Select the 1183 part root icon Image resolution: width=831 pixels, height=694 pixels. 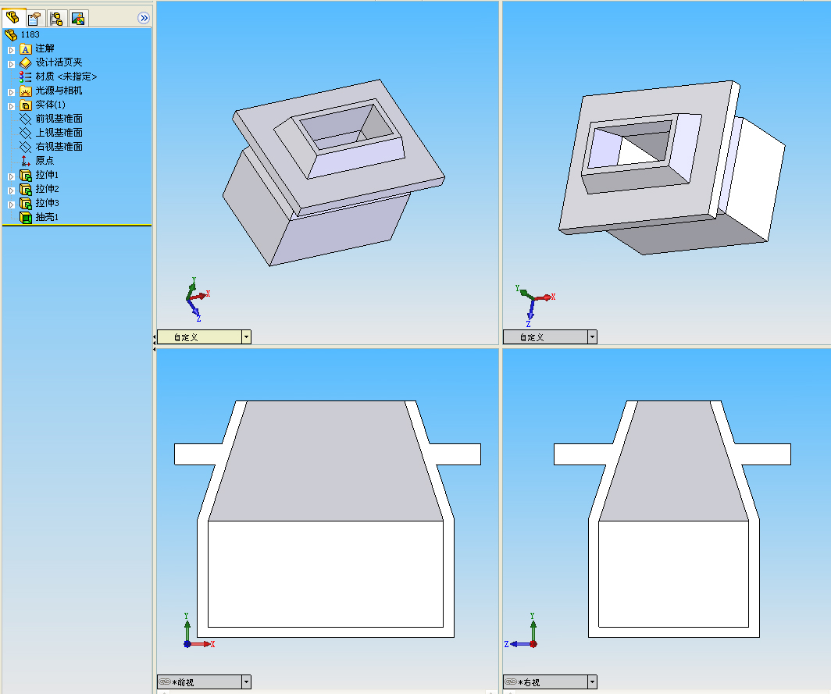coord(11,35)
